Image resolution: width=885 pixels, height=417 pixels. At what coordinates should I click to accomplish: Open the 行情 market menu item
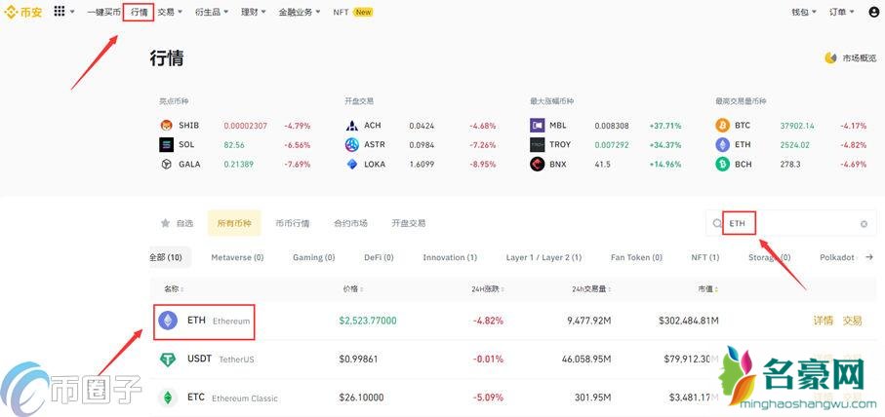click(x=139, y=12)
